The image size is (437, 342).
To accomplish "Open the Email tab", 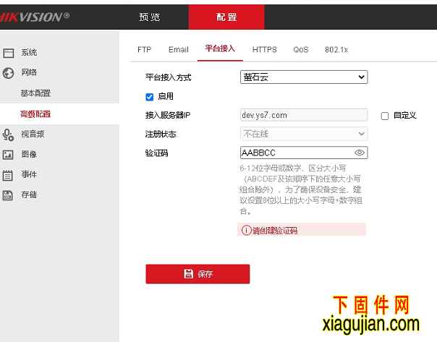I will click(x=179, y=50).
